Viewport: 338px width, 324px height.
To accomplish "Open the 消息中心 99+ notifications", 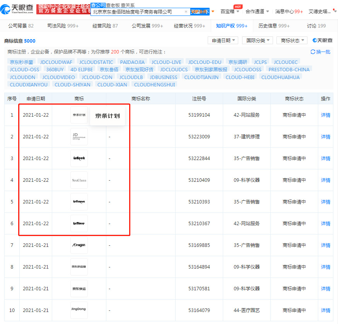I will tap(289, 12).
